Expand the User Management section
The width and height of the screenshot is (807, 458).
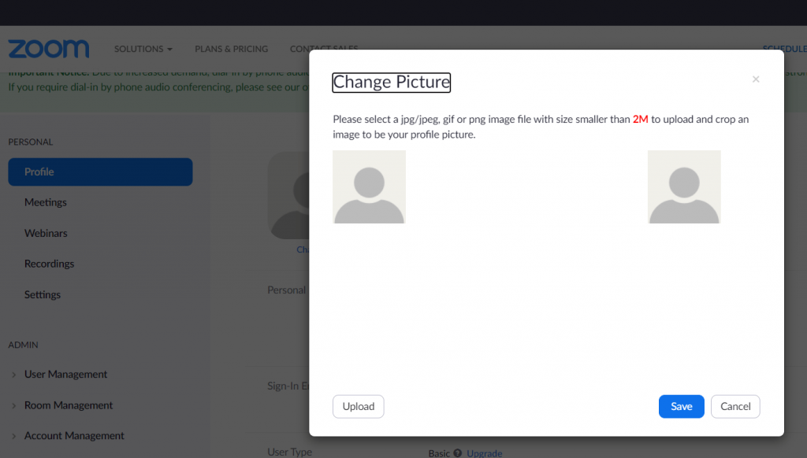65,375
